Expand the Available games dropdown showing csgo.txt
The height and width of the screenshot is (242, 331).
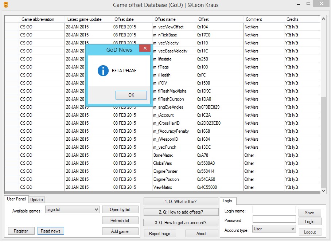click(x=72, y=210)
